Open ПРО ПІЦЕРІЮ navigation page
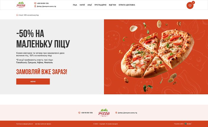The width and height of the screenshot is (208, 127). (x=100, y=5)
